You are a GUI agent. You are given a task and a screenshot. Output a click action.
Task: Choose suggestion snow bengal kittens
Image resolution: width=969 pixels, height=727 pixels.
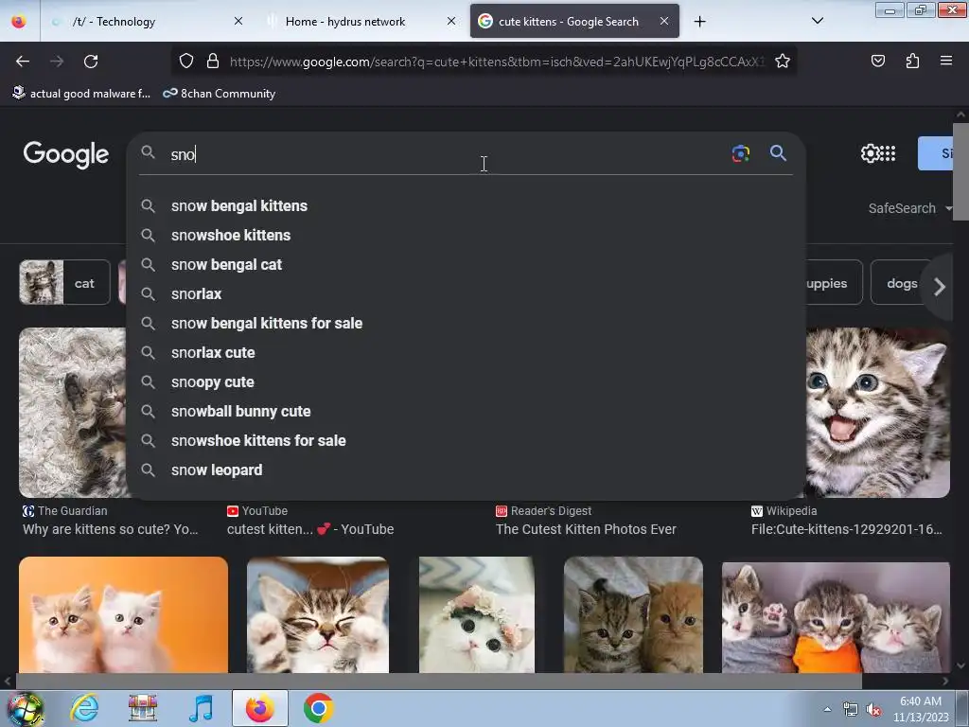point(466,205)
